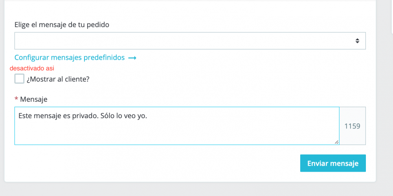The width and height of the screenshot is (393, 196).
Task: Enable the ¿Mostrar al cliente? checkbox
Action: (19, 79)
